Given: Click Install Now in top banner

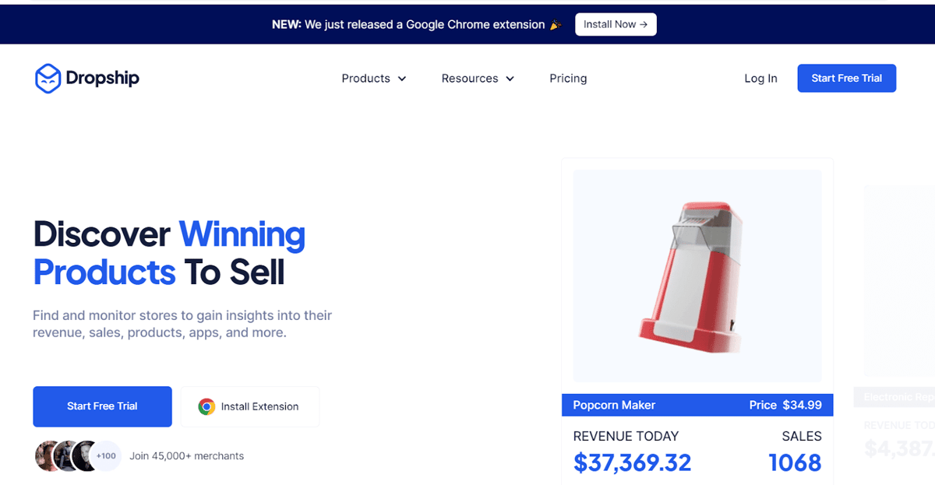Looking at the screenshot, I should (616, 24).
